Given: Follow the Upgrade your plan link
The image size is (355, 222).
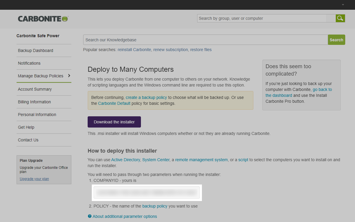Looking at the screenshot, I should click(34, 179).
